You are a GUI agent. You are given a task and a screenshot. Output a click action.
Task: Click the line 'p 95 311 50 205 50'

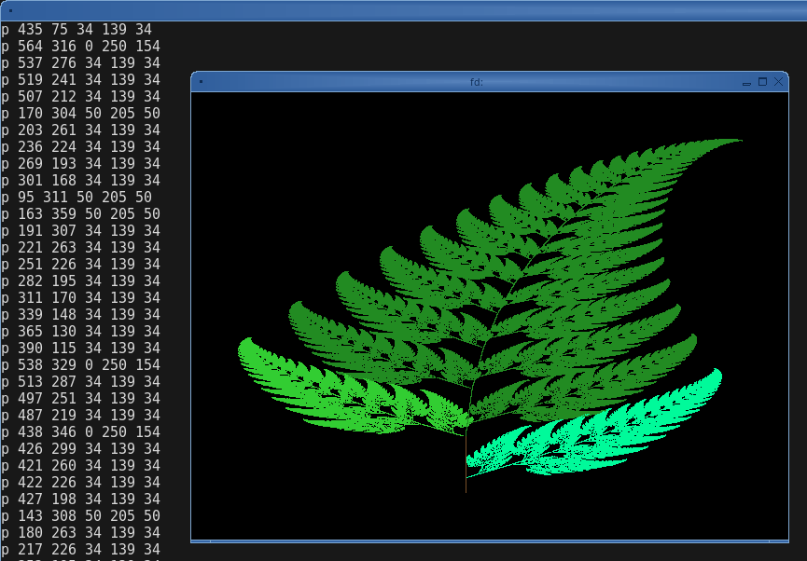coord(77,197)
